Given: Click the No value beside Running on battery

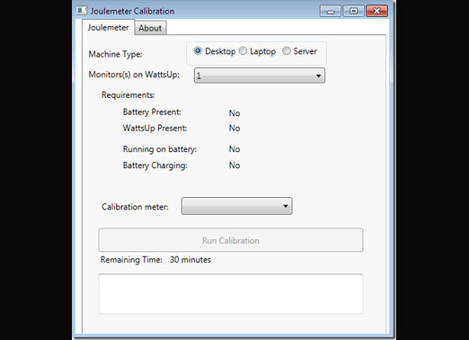Looking at the screenshot, I should coord(234,149).
